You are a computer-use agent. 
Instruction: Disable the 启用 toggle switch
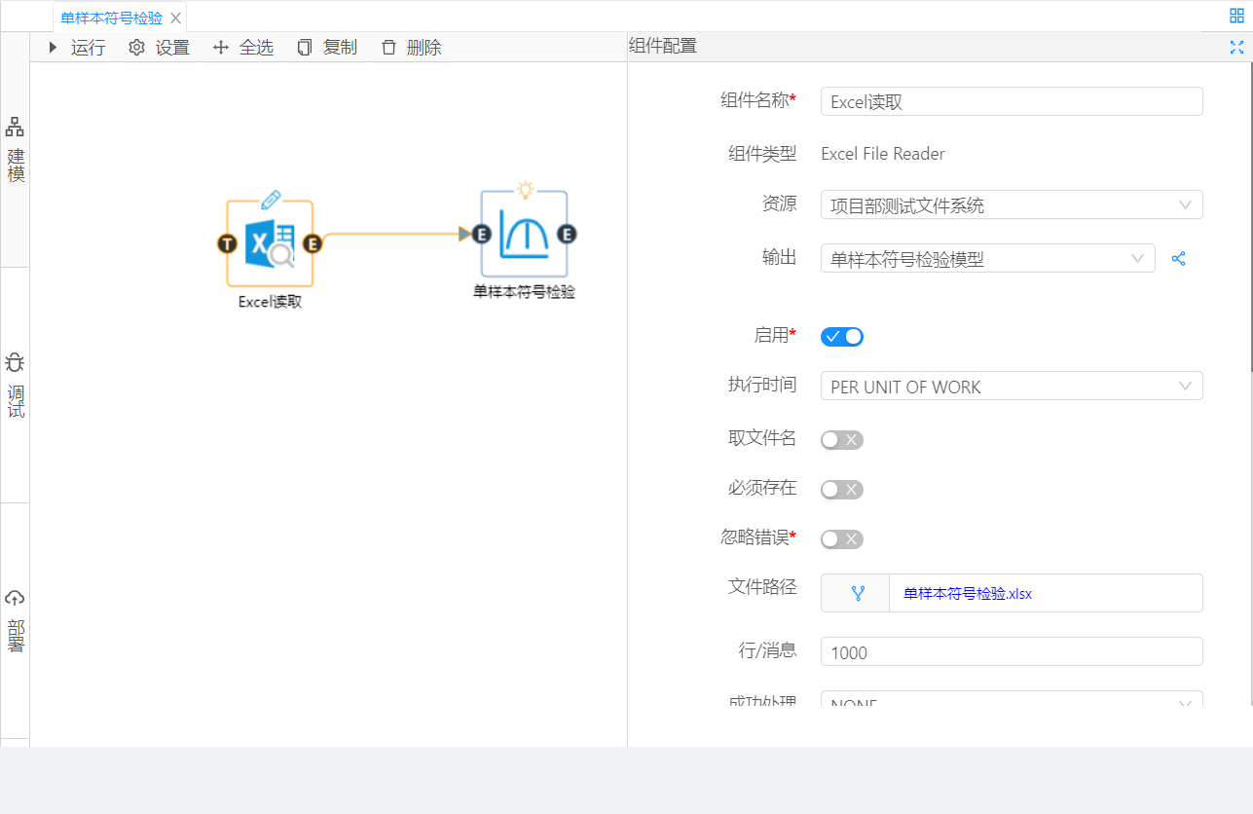pos(842,337)
